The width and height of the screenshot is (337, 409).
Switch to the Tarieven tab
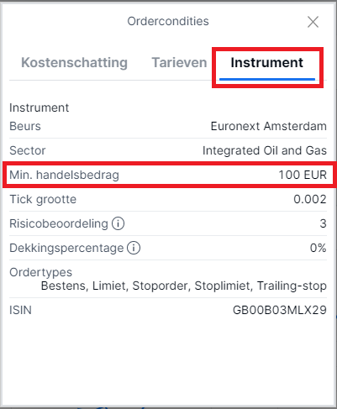(179, 62)
